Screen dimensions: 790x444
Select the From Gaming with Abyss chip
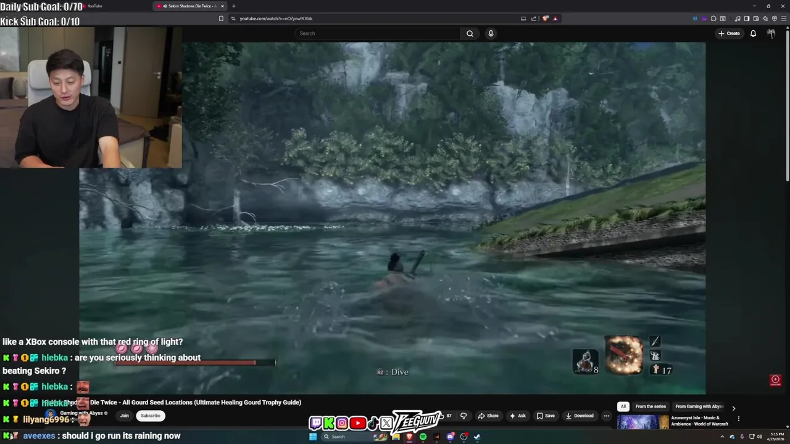coord(699,406)
